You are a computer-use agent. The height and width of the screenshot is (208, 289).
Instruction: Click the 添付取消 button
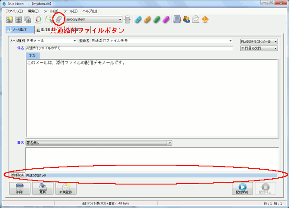point(17,175)
